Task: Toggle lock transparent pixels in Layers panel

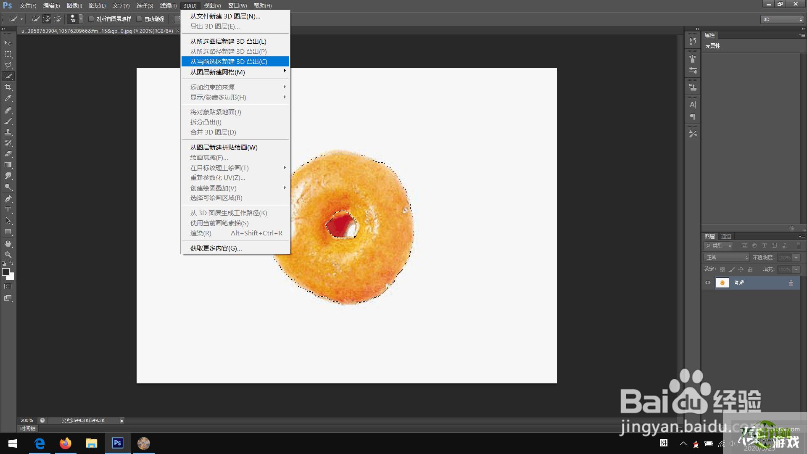Action: coord(722,269)
